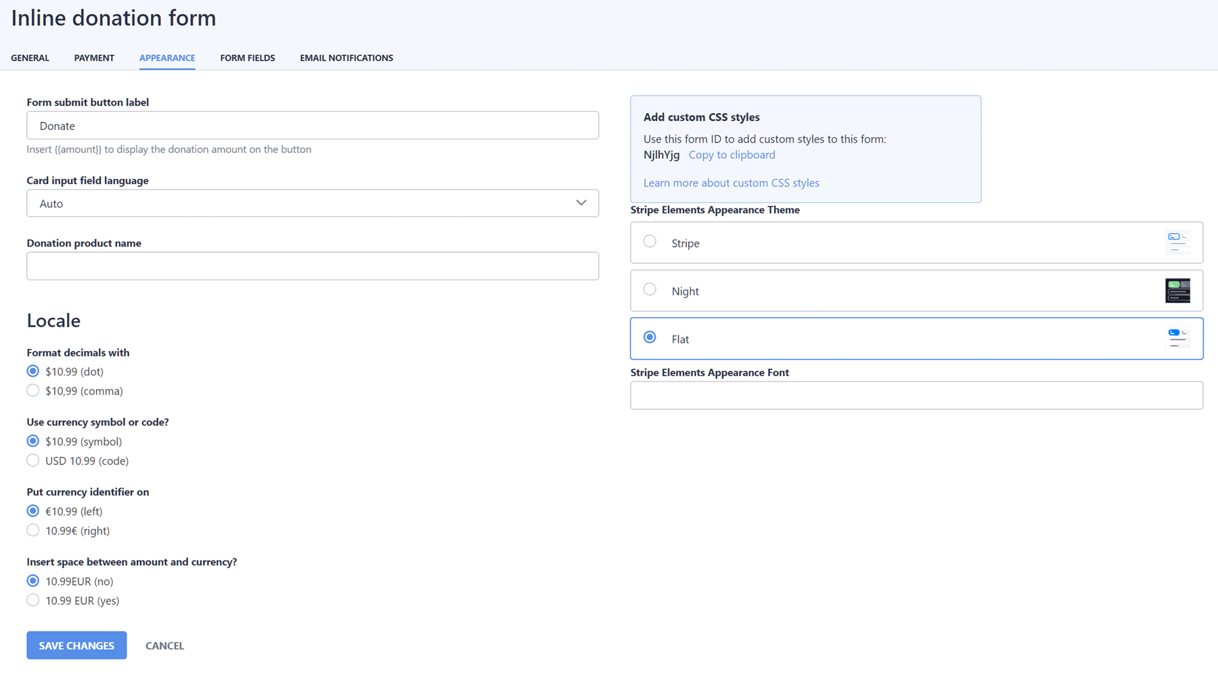Click the Save Changes button
Screen dimensions: 1218x687
(76, 645)
